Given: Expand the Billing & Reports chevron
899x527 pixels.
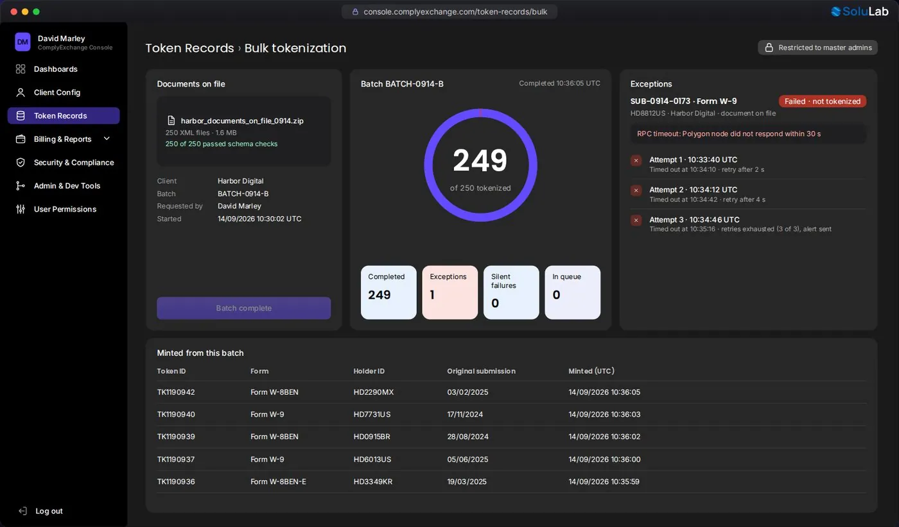Looking at the screenshot, I should [107, 138].
